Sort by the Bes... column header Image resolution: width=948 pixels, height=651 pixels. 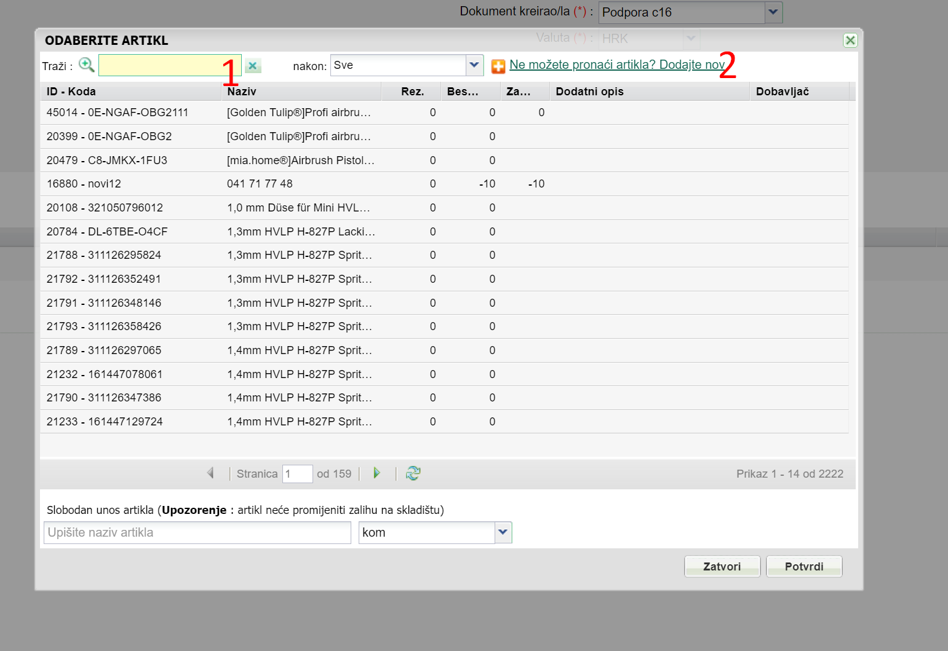pyautogui.click(x=471, y=91)
